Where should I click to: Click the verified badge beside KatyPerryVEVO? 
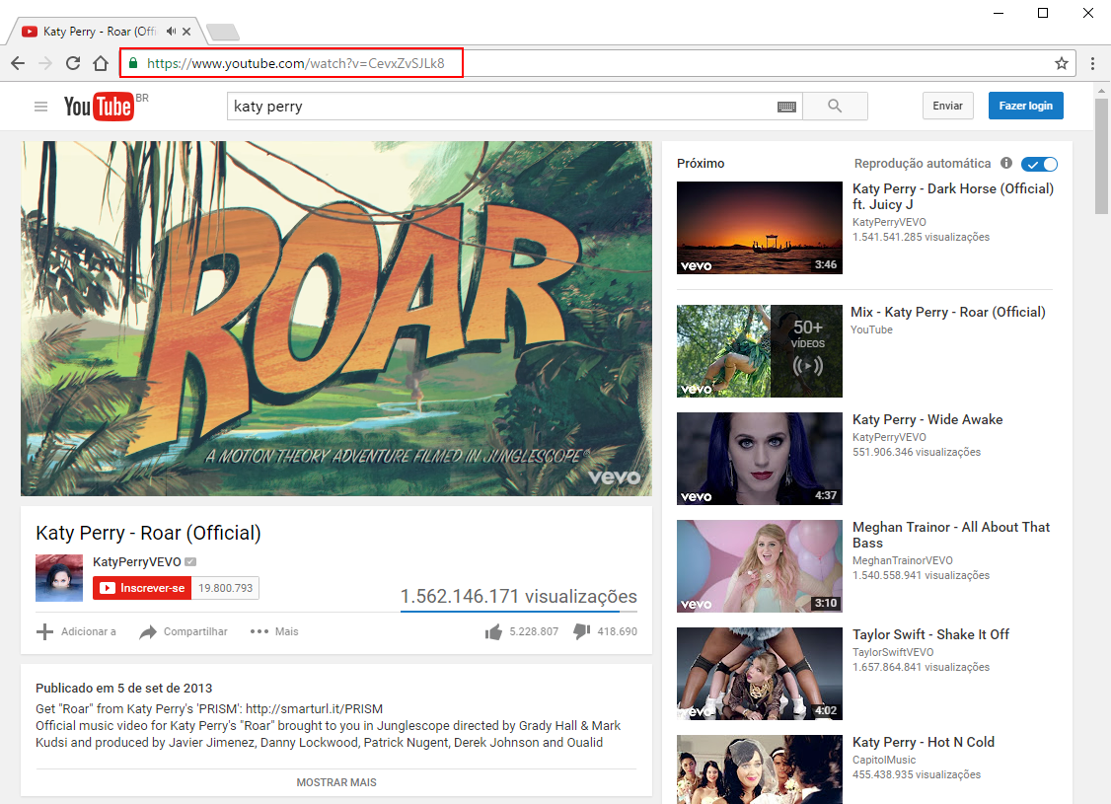click(190, 561)
